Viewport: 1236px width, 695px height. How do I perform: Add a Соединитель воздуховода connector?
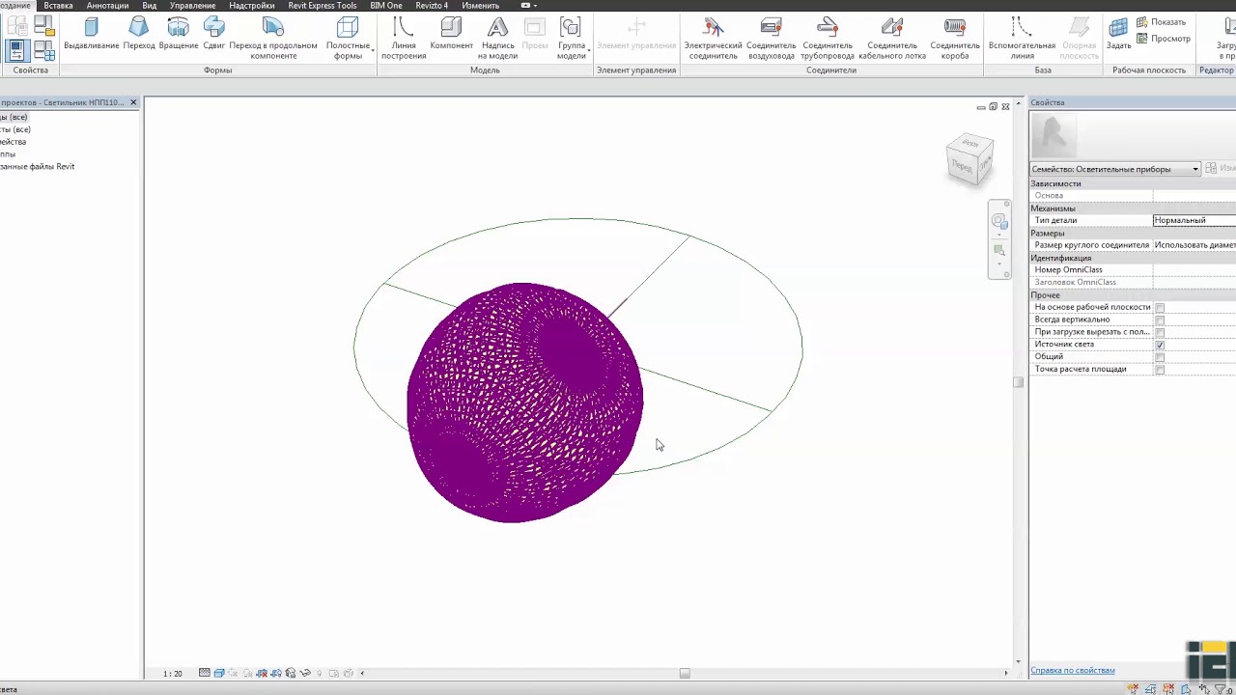pyautogui.click(x=771, y=39)
